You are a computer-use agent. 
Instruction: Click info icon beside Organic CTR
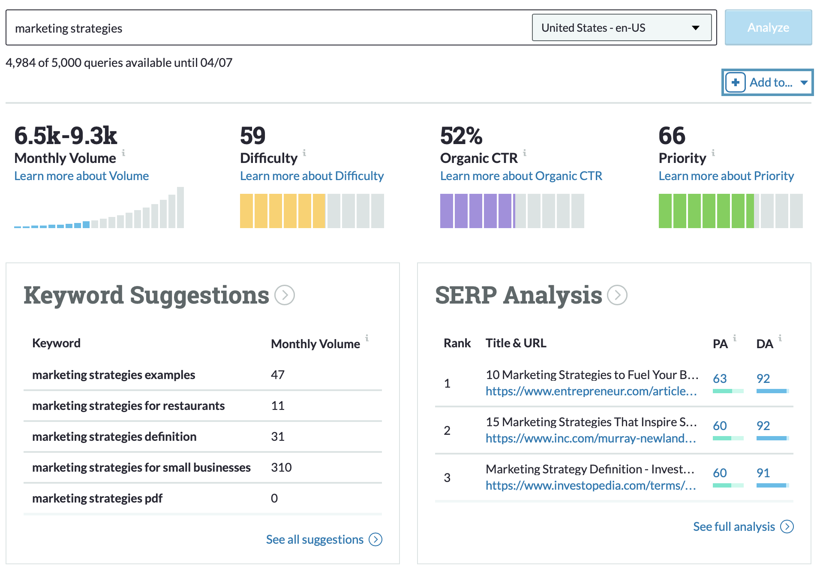pos(525,153)
